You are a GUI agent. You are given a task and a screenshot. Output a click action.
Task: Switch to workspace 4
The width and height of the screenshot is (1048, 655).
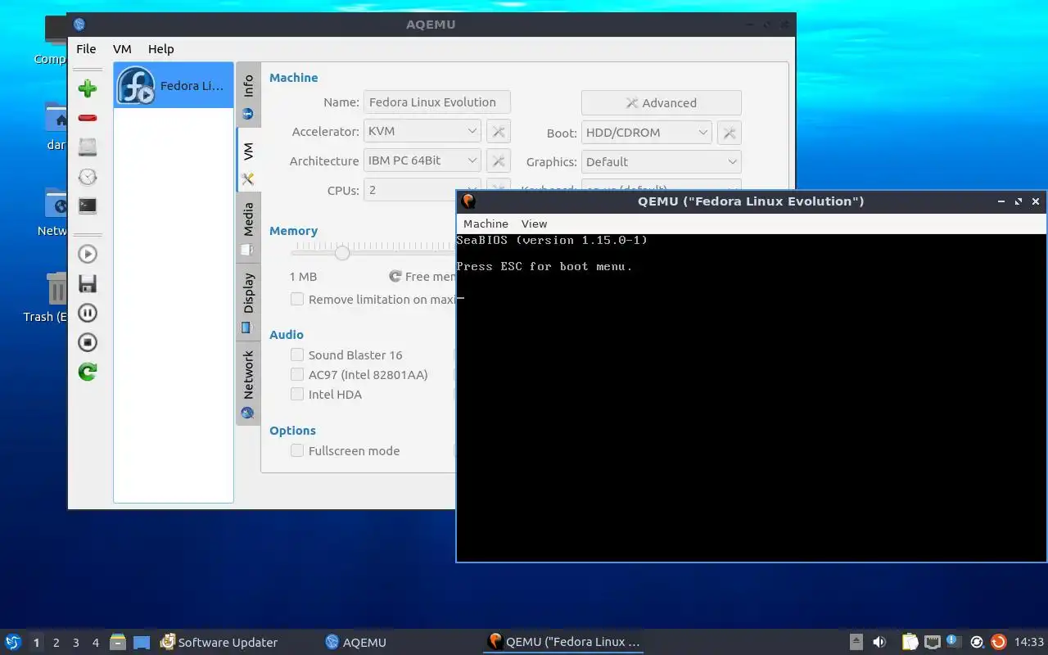96,643
